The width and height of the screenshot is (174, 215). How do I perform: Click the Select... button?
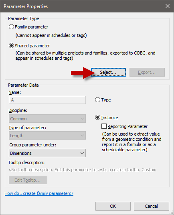pos(109,72)
